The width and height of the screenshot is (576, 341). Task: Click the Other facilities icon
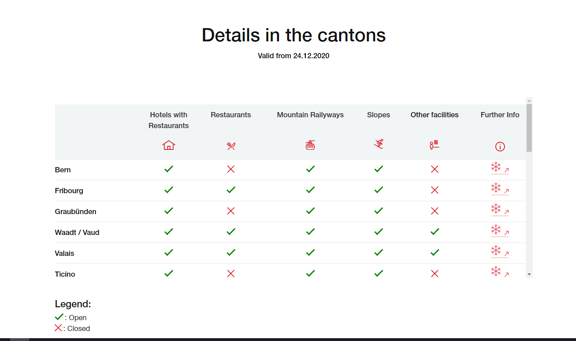tap(434, 145)
